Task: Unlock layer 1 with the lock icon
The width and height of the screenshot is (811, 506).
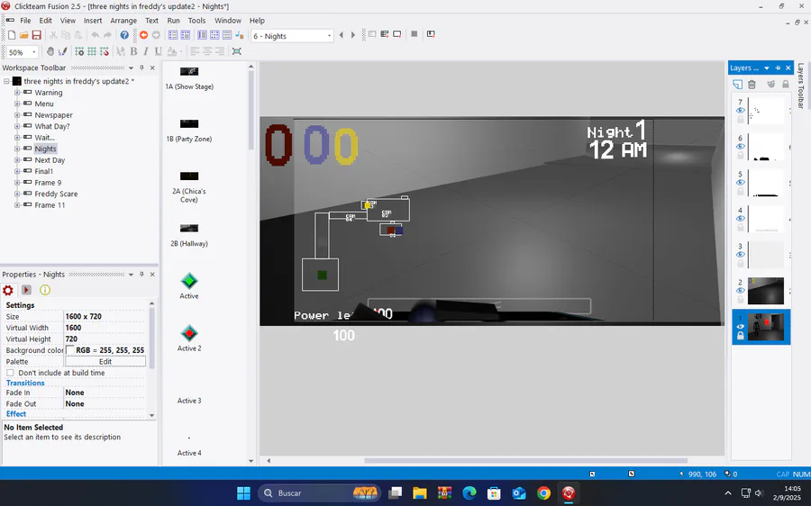Action: tap(740, 336)
